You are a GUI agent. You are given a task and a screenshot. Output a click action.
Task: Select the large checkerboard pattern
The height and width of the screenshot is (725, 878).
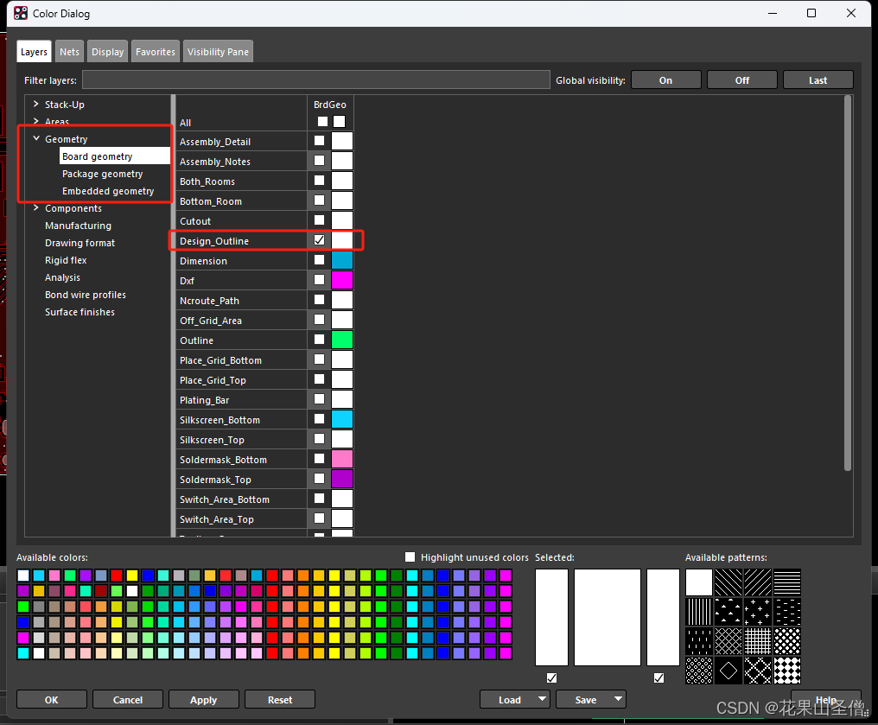[x=786, y=671]
